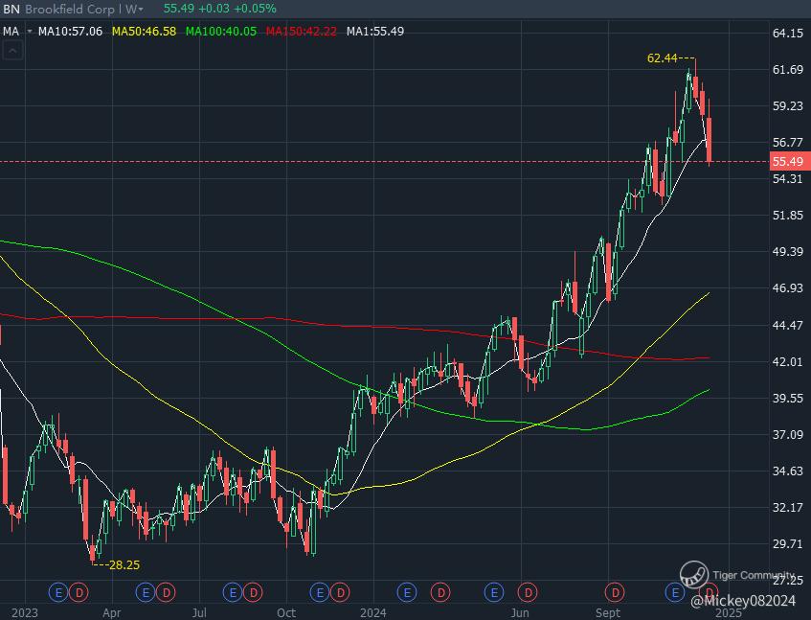Toggle the green MA100 legend label
811x620 pixels.
click(x=221, y=31)
